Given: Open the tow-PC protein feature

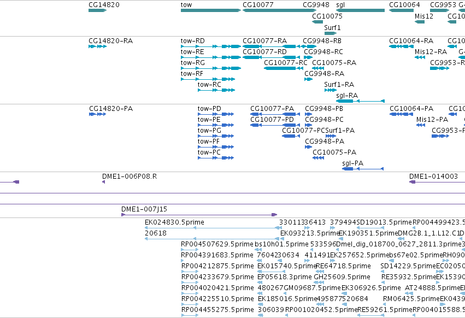Looking at the screenshot, I should pos(216,158).
